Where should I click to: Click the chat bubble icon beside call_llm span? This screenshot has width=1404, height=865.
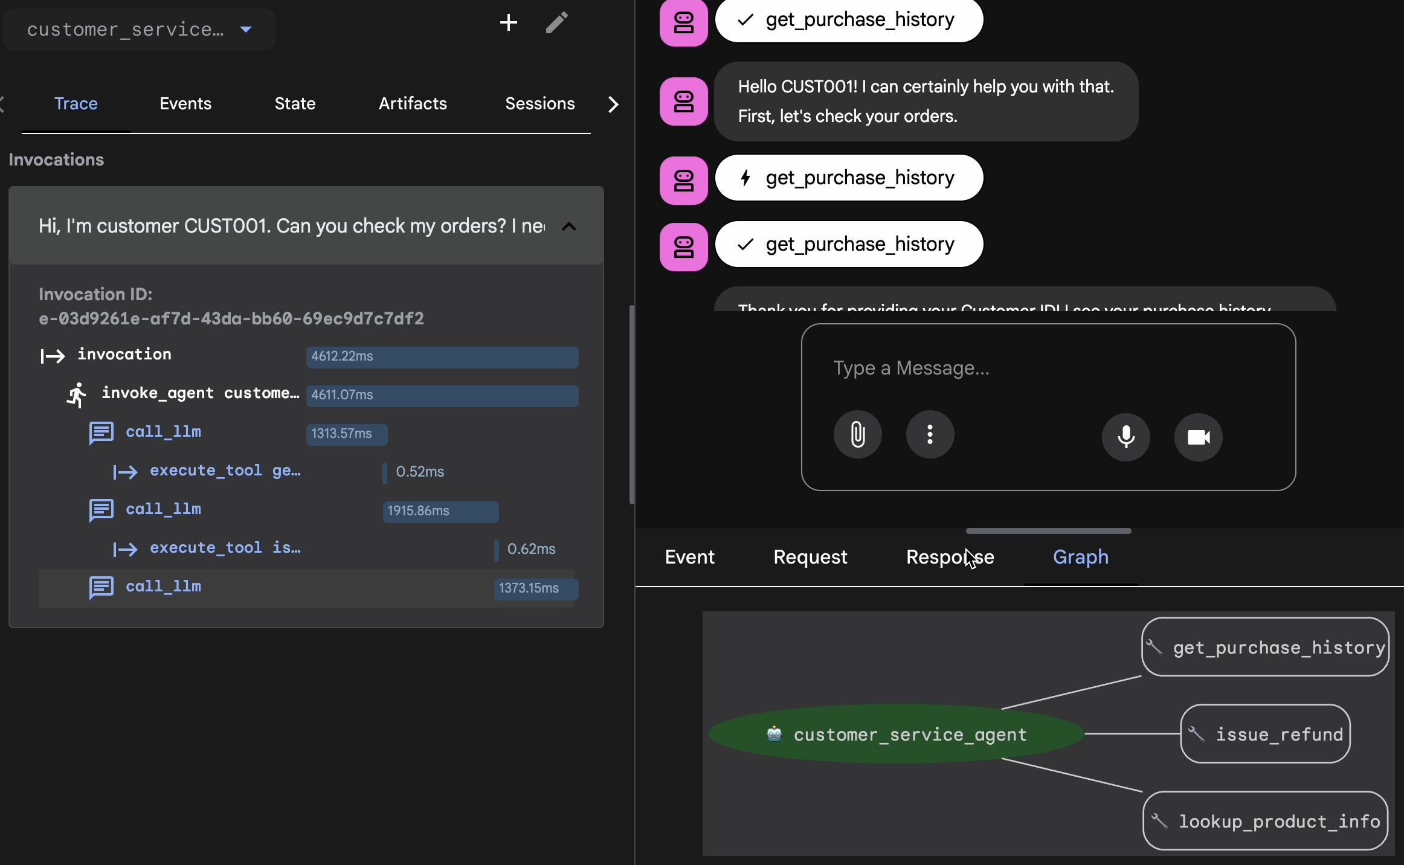coord(101,432)
